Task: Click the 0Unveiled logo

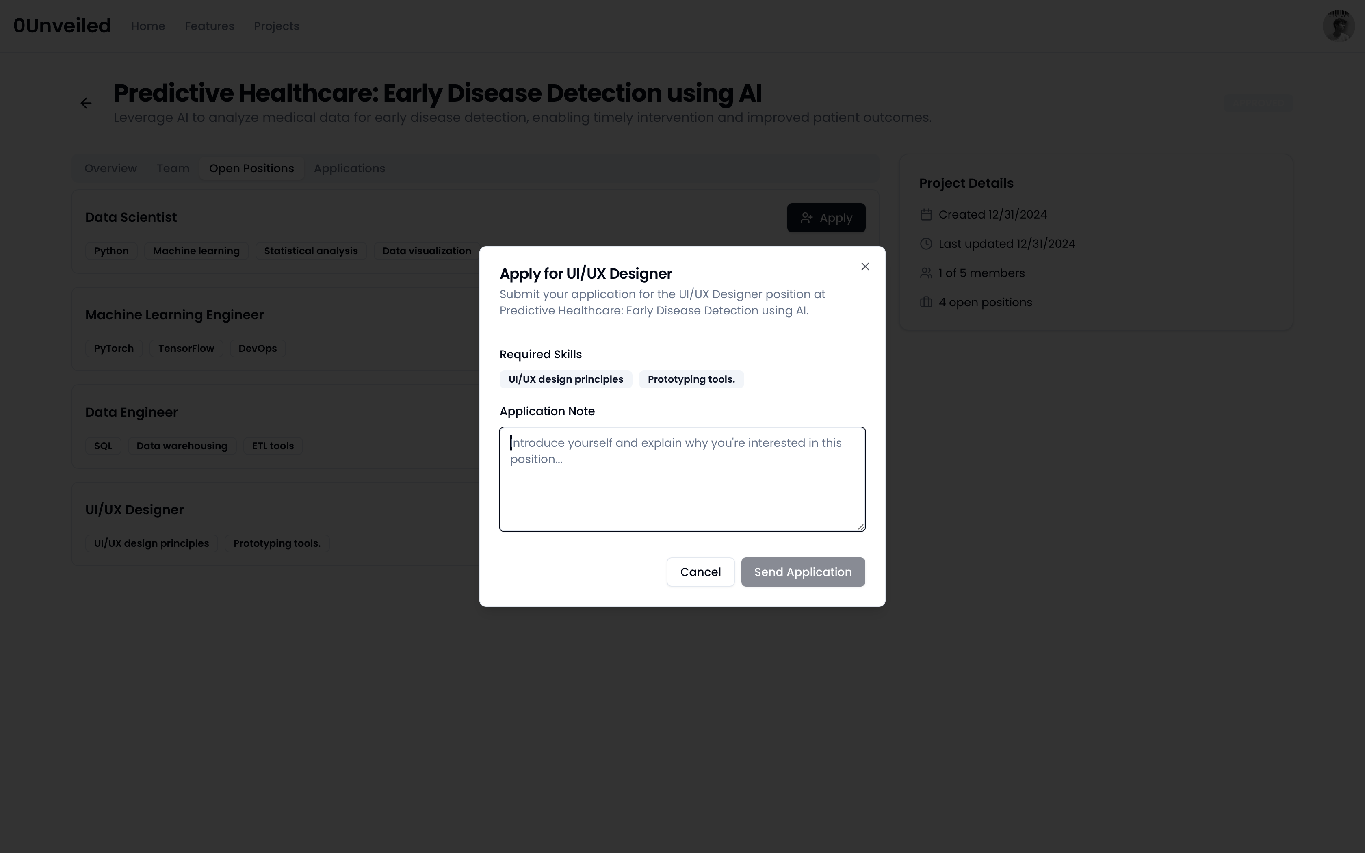Action: point(62,26)
